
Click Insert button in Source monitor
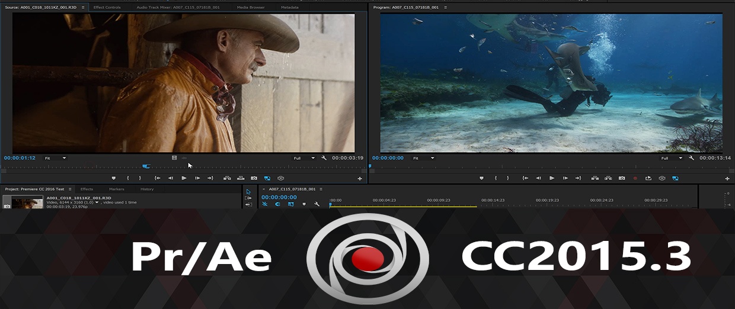(227, 178)
